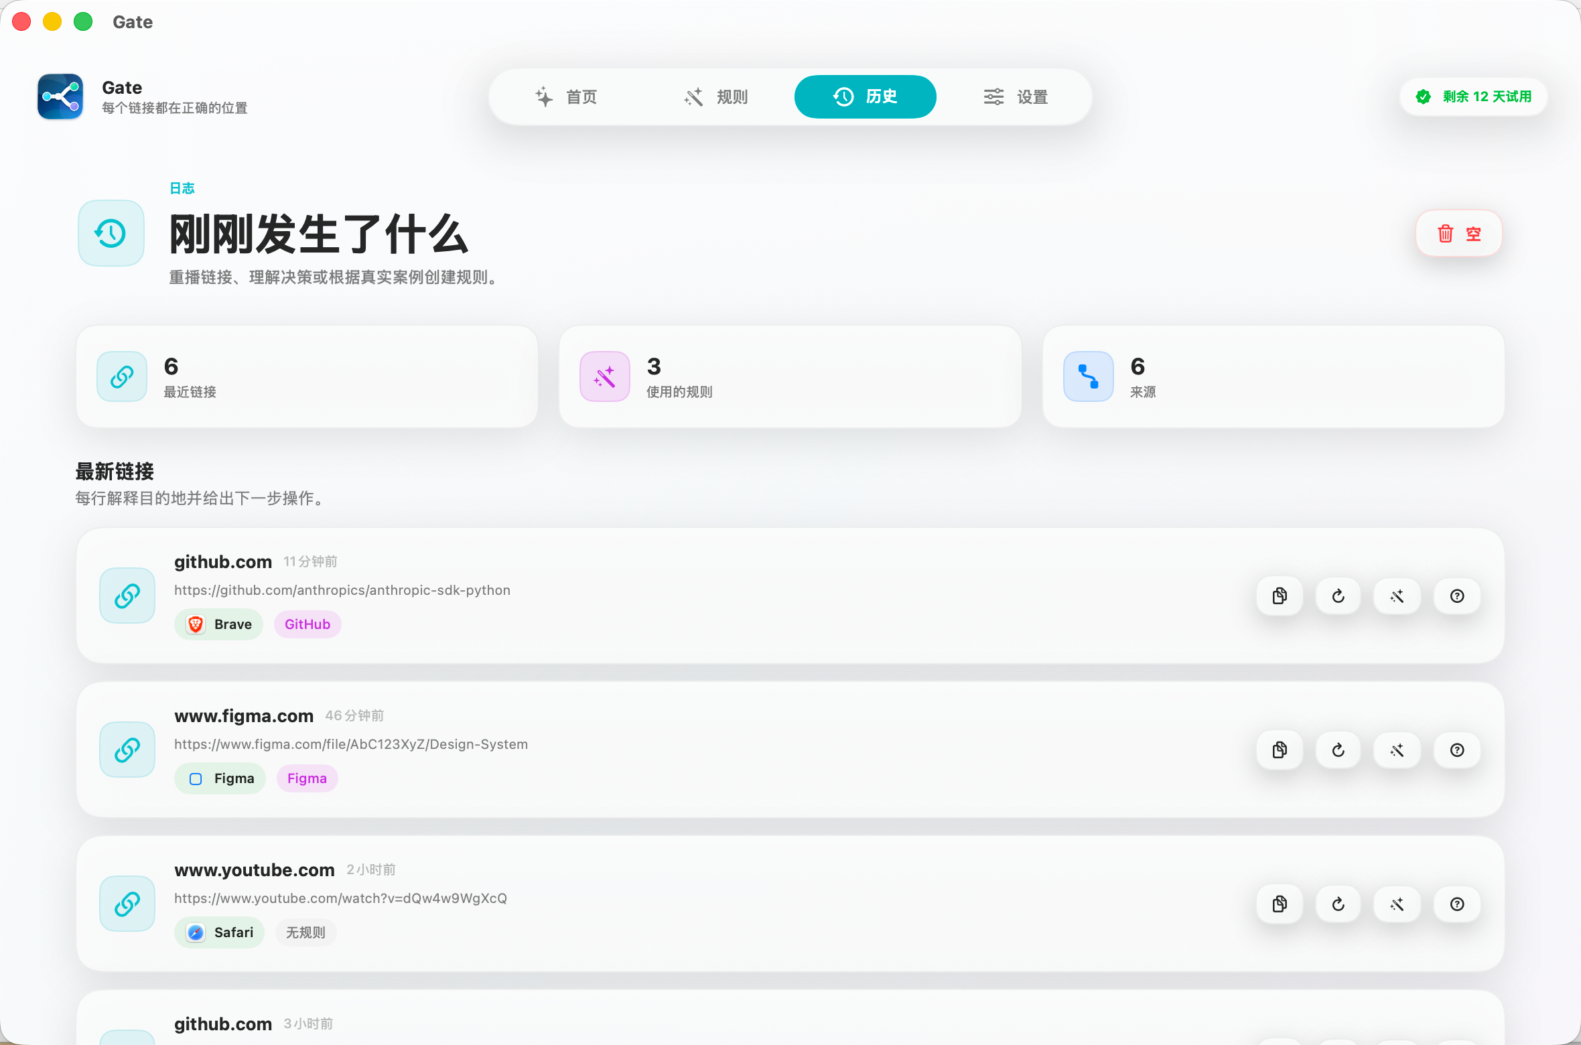This screenshot has height=1045, width=1581.
Task: Click the pink Figma rule tag
Action: [x=307, y=778]
